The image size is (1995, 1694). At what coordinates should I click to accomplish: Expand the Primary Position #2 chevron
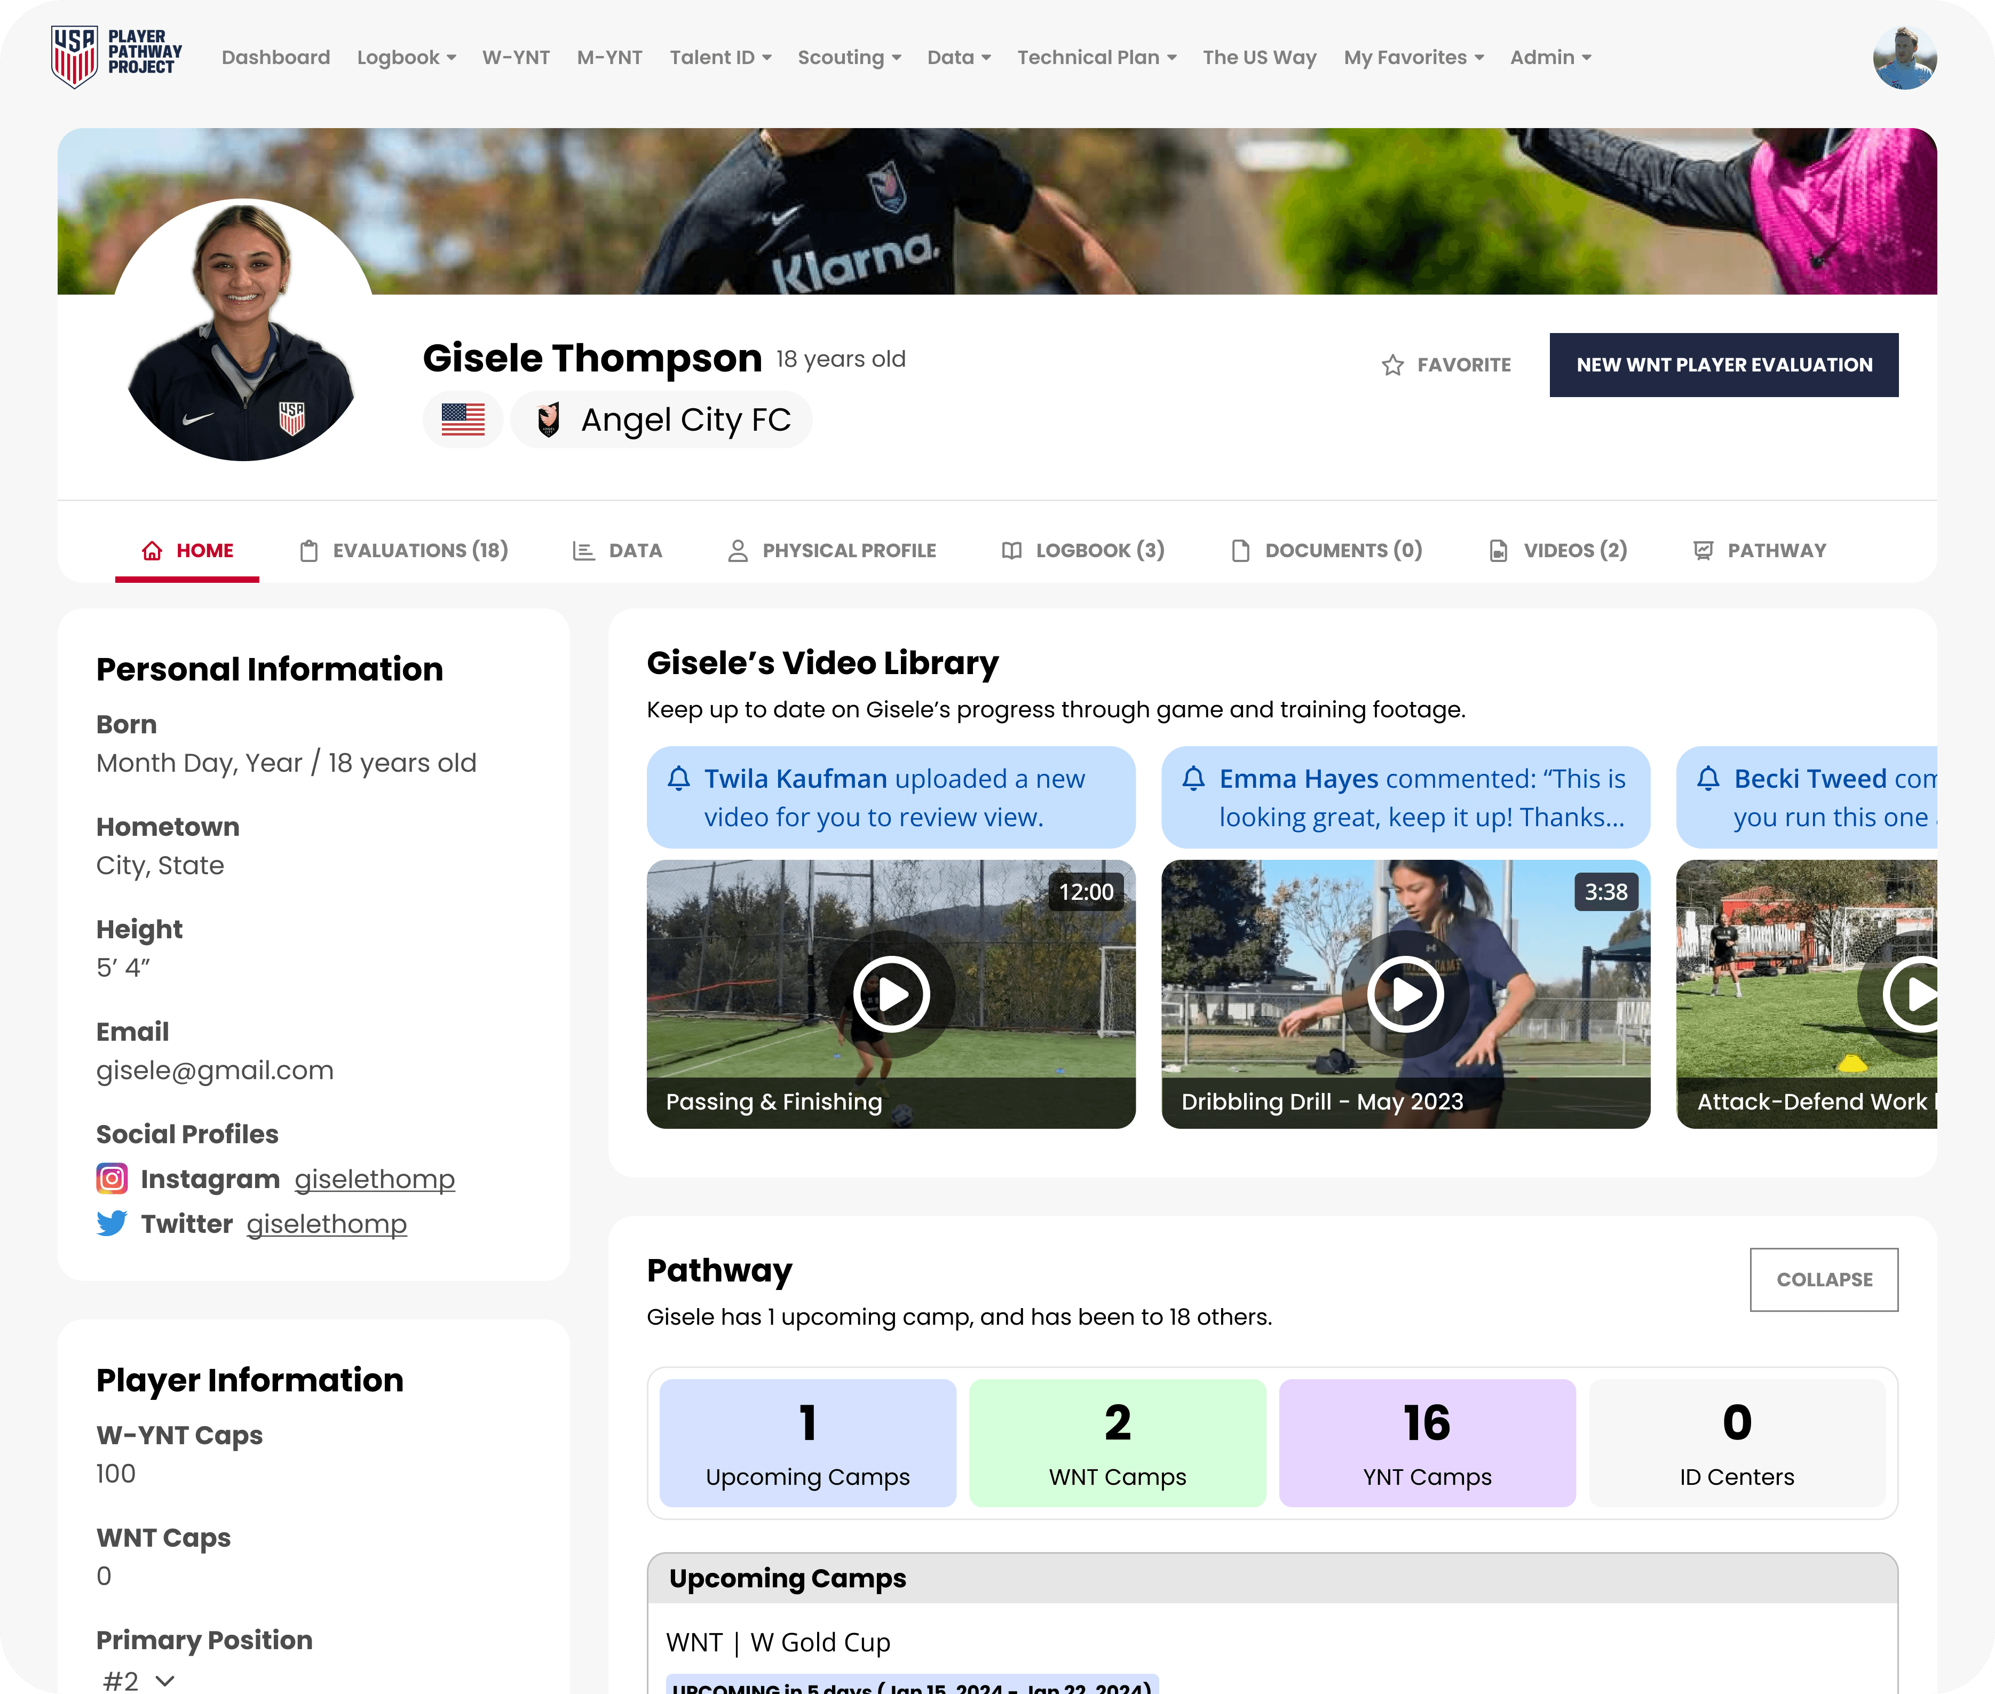(x=165, y=1681)
